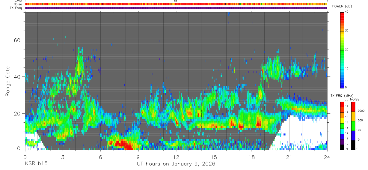Pick the blue segment of NOISE scale
The image size is (368, 170).
(x=353, y=136)
